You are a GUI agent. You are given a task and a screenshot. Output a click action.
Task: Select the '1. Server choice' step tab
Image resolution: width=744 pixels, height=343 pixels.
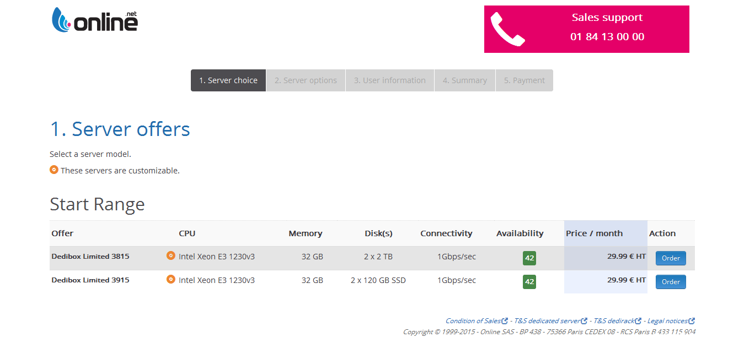pyautogui.click(x=228, y=80)
